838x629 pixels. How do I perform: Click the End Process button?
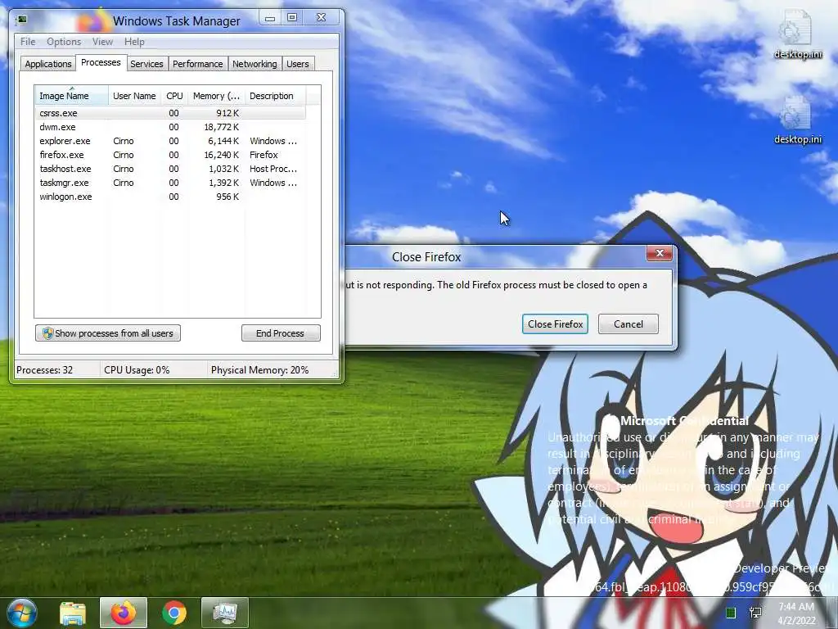click(x=281, y=333)
